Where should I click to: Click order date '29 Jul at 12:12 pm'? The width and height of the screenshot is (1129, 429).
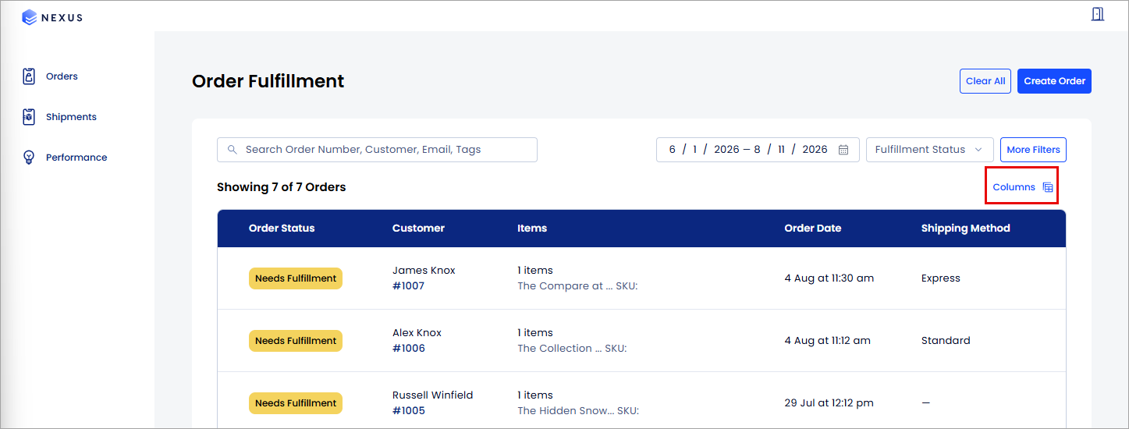click(x=829, y=403)
